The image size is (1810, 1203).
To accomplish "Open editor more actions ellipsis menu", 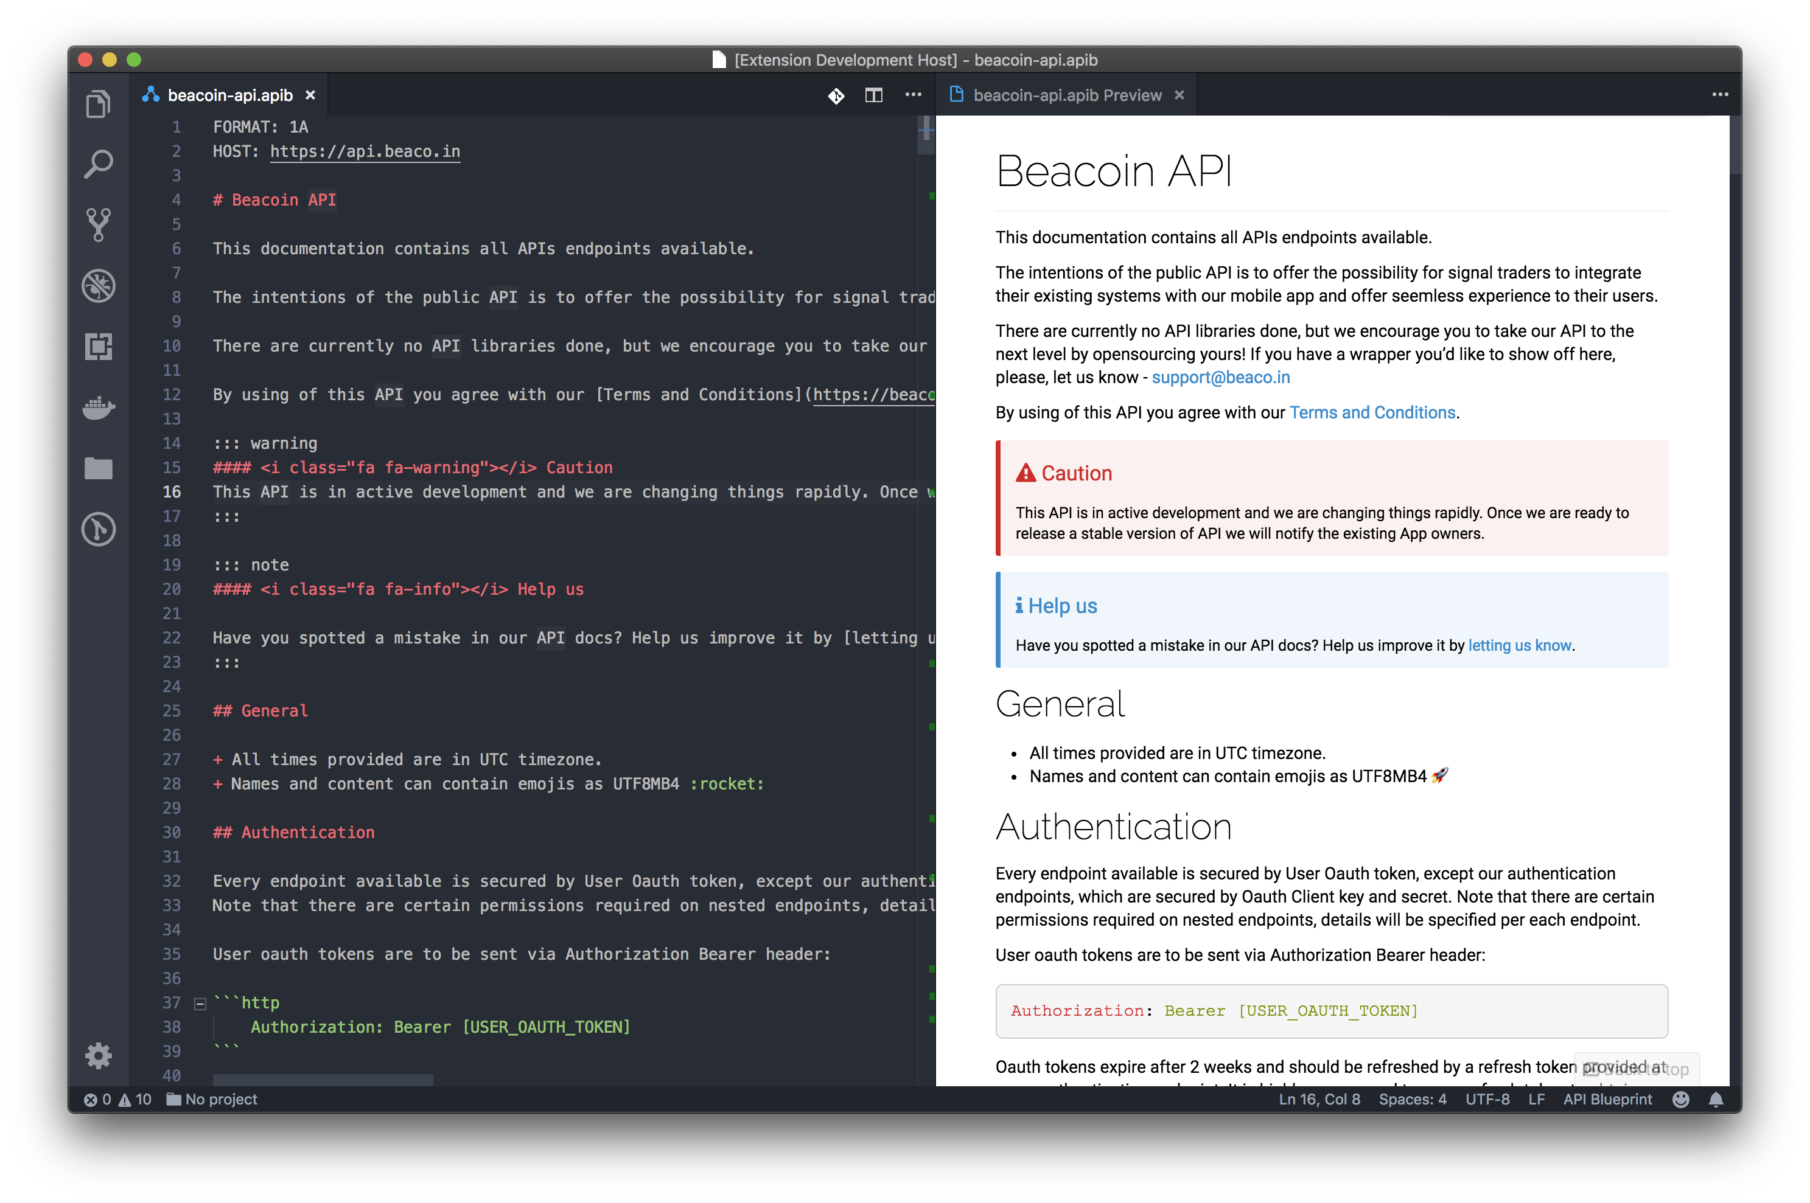I will 913,95.
